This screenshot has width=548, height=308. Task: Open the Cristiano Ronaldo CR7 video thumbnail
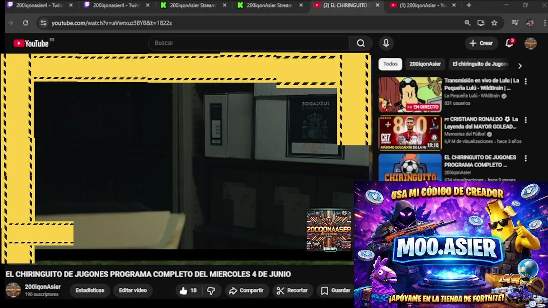coord(410,133)
